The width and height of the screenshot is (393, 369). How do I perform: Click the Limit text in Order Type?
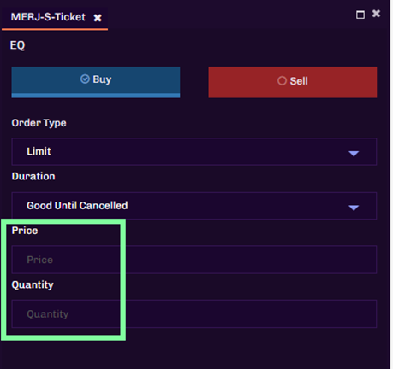point(39,151)
